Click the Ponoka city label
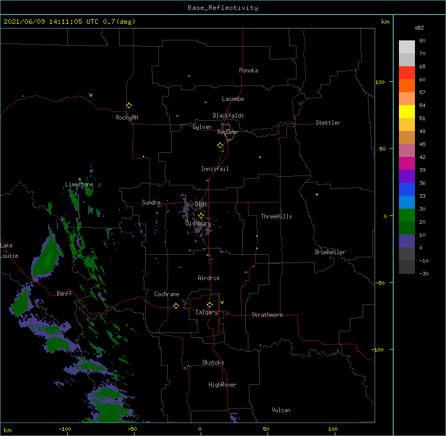 click(x=248, y=70)
